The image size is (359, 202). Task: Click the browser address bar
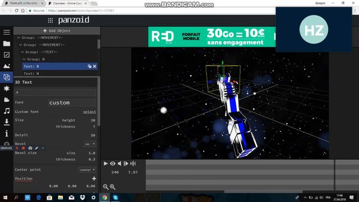click(x=151, y=11)
